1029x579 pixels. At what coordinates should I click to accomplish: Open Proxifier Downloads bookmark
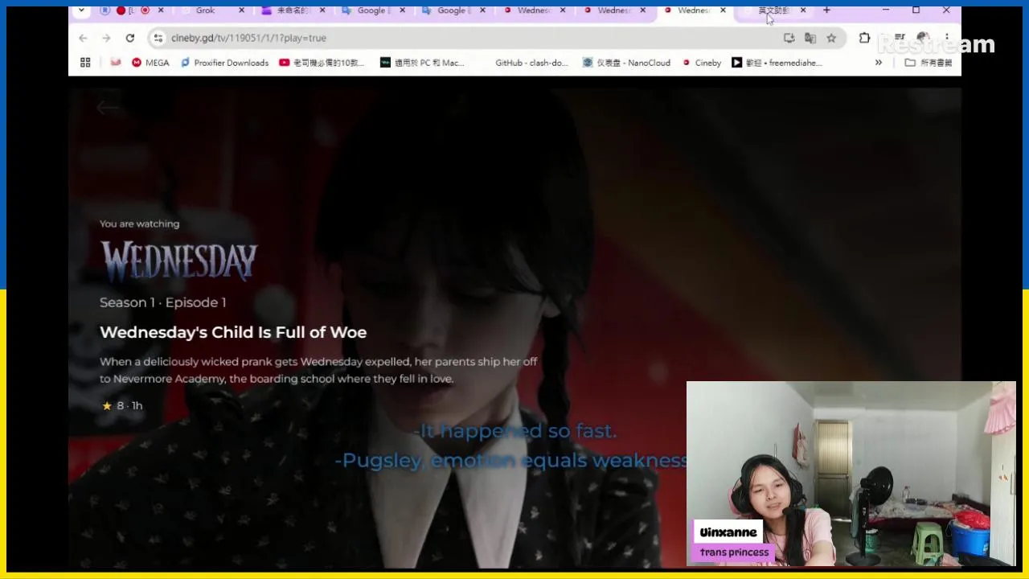(x=224, y=63)
